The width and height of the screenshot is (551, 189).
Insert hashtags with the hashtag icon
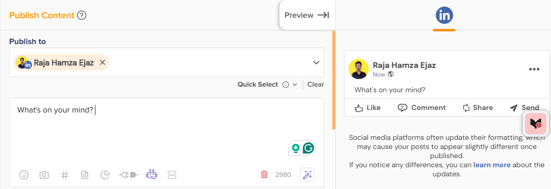point(64,175)
